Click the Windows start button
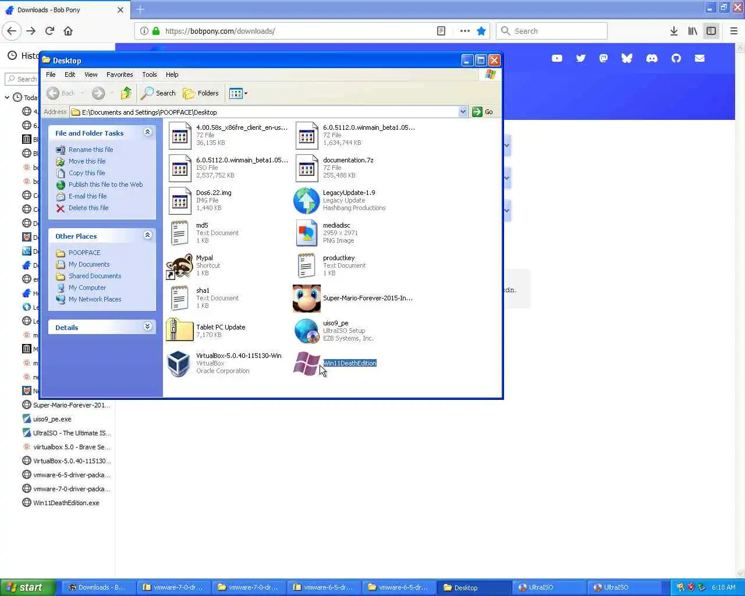This screenshot has width=745, height=596. coord(27,587)
